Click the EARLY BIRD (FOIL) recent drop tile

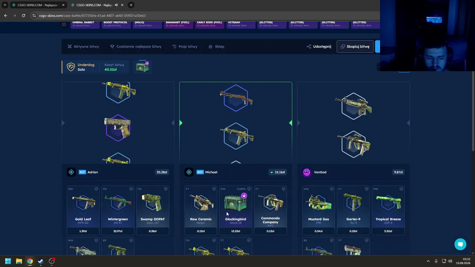(x=210, y=24)
